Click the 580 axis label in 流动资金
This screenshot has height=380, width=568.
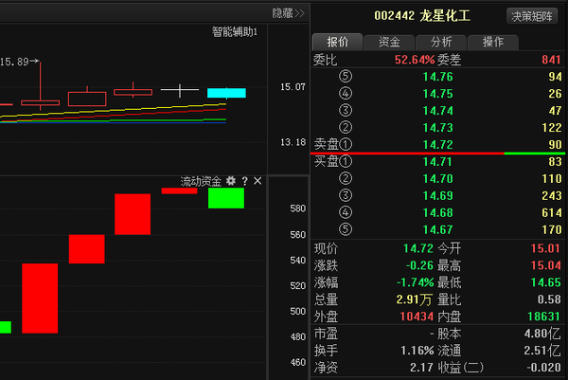298,208
